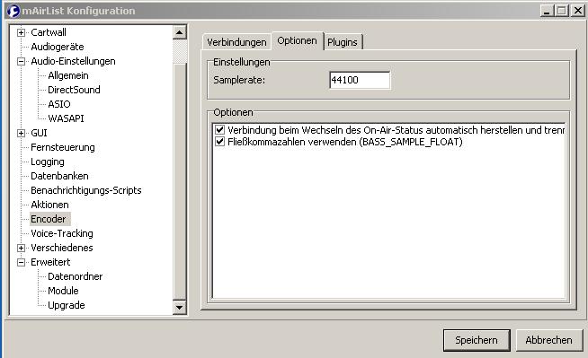The image size is (588, 358).
Task: Expand the GUI tree node
Action: (22, 133)
